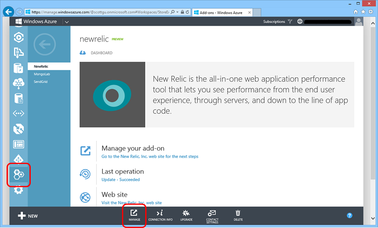The width and height of the screenshot is (378, 228).
Task: Open the Import/Export sidebar icon
Action: tap(19, 53)
